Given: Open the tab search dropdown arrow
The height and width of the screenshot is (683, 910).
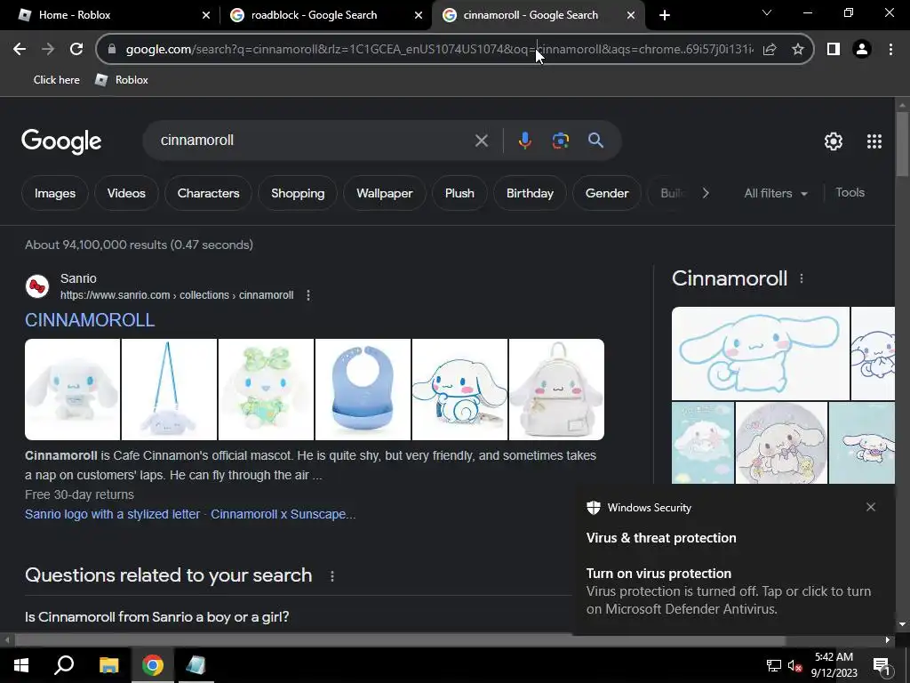Looking at the screenshot, I should click(767, 12).
